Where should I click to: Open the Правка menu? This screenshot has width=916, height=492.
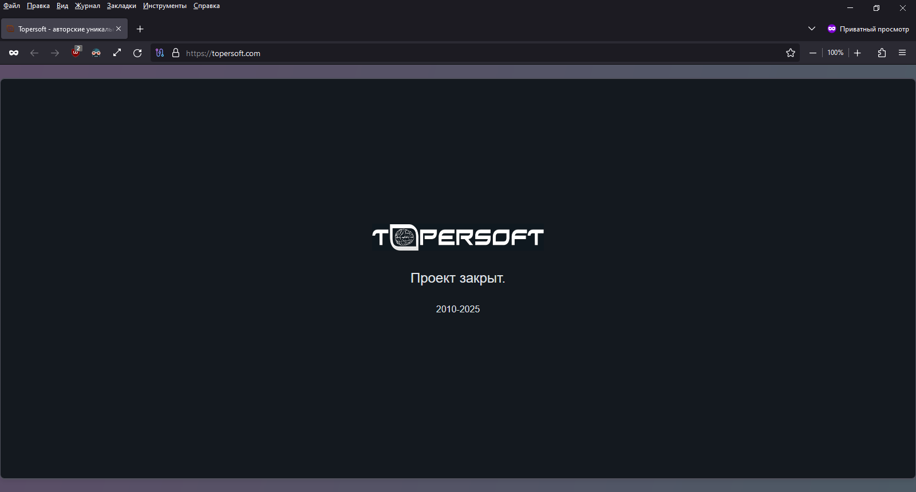point(38,6)
